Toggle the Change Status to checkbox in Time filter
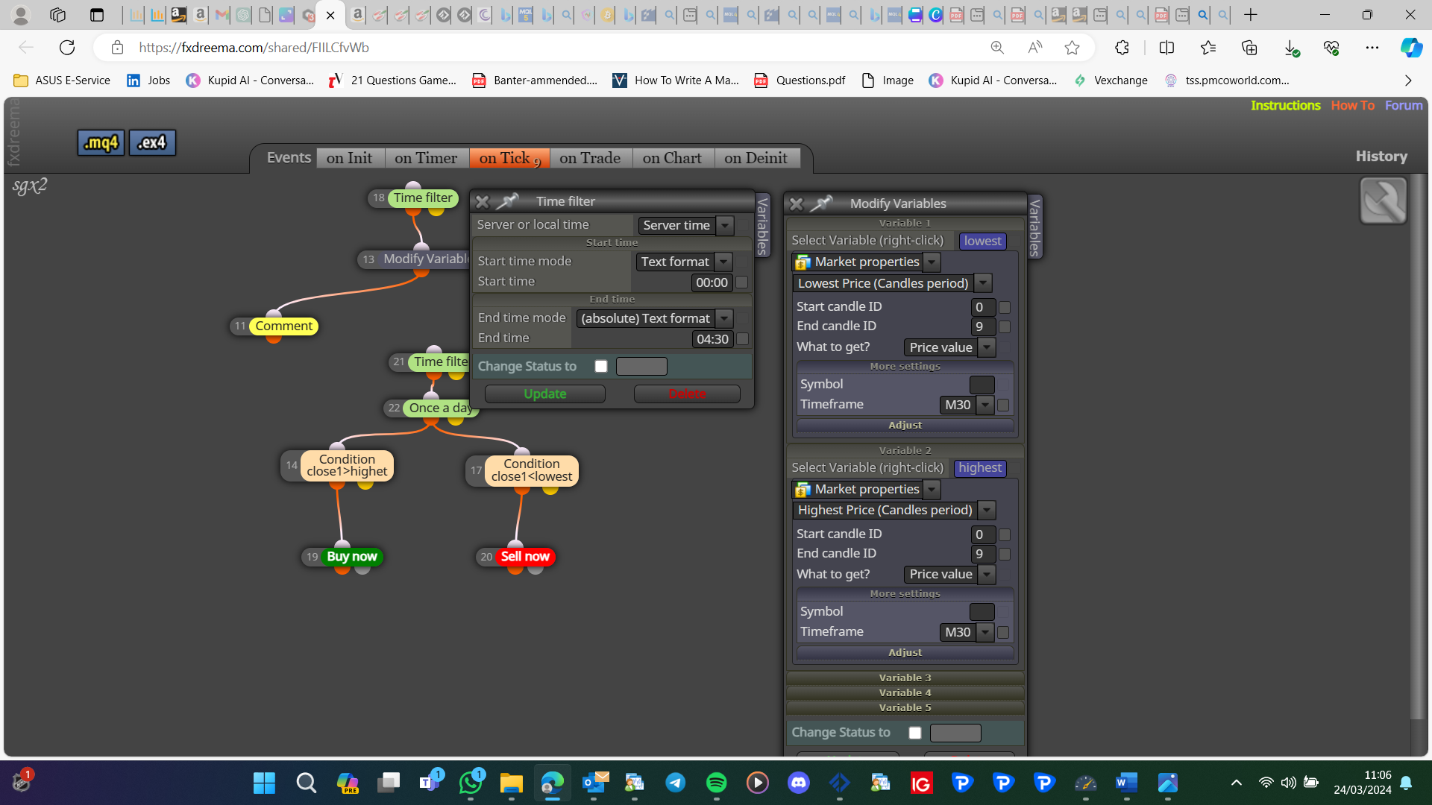1432x805 pixels. 601,366
